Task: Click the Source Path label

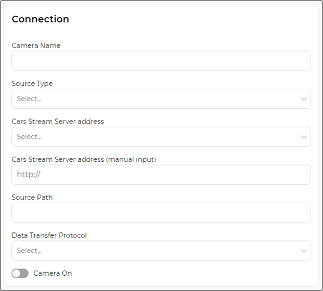Action: [x=32, y=198]
